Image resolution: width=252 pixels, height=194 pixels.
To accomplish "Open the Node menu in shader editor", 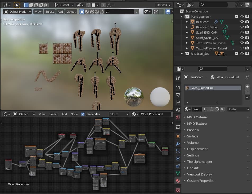I will click(74, 114).
